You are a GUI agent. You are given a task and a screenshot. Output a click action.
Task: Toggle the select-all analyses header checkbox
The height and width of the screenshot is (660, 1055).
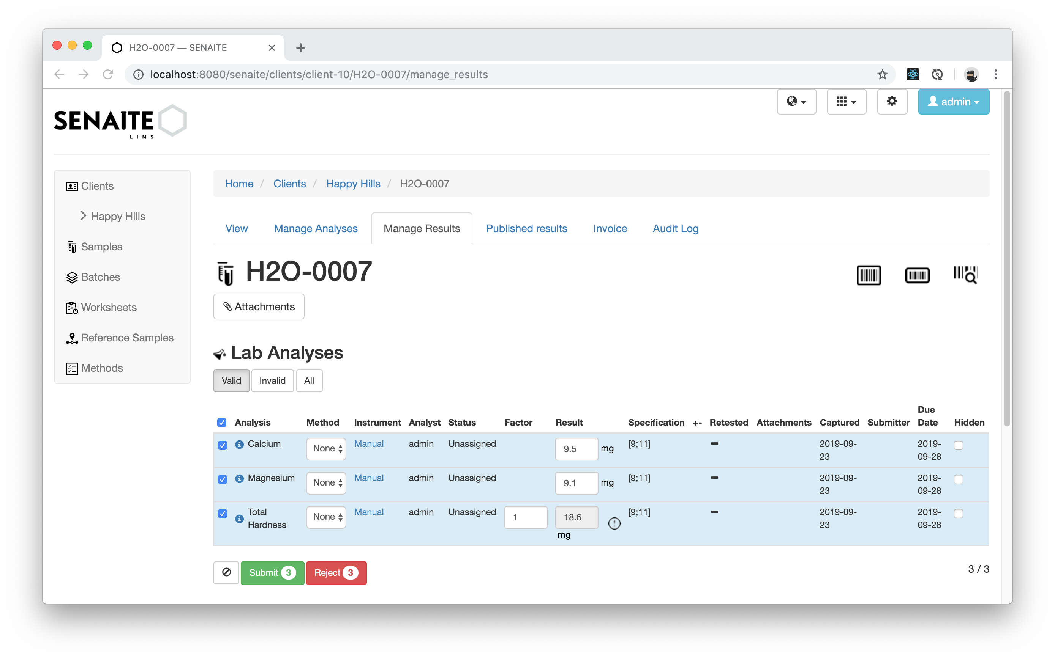pyautogui.click(x=221, y=423)
